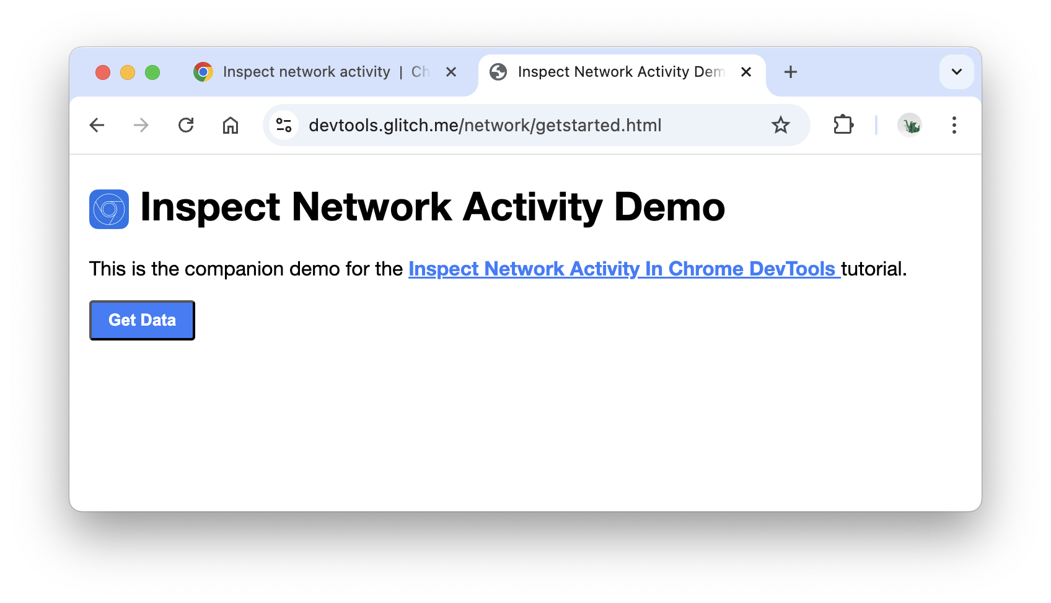
Task: Open the tab search chevron
Action: point(957,72)
